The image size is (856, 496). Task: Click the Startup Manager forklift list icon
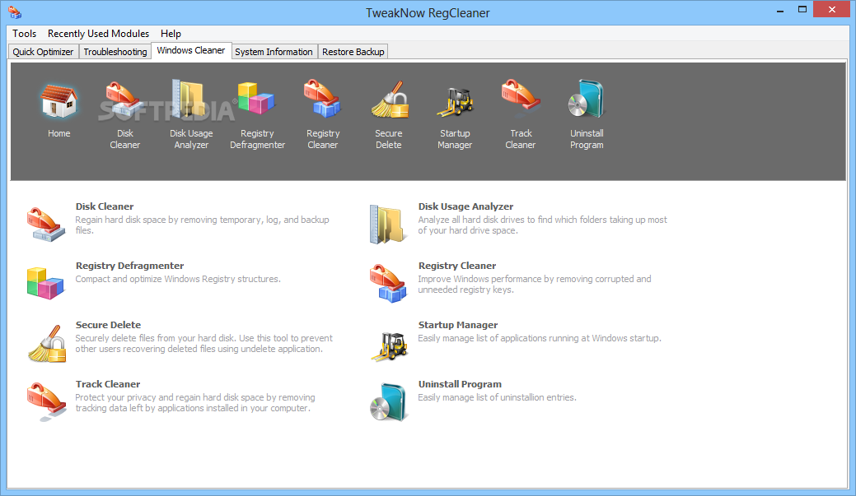[389, 346]
